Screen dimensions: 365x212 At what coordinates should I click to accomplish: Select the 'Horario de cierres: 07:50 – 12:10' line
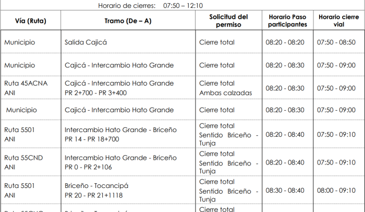coord(150,5)
